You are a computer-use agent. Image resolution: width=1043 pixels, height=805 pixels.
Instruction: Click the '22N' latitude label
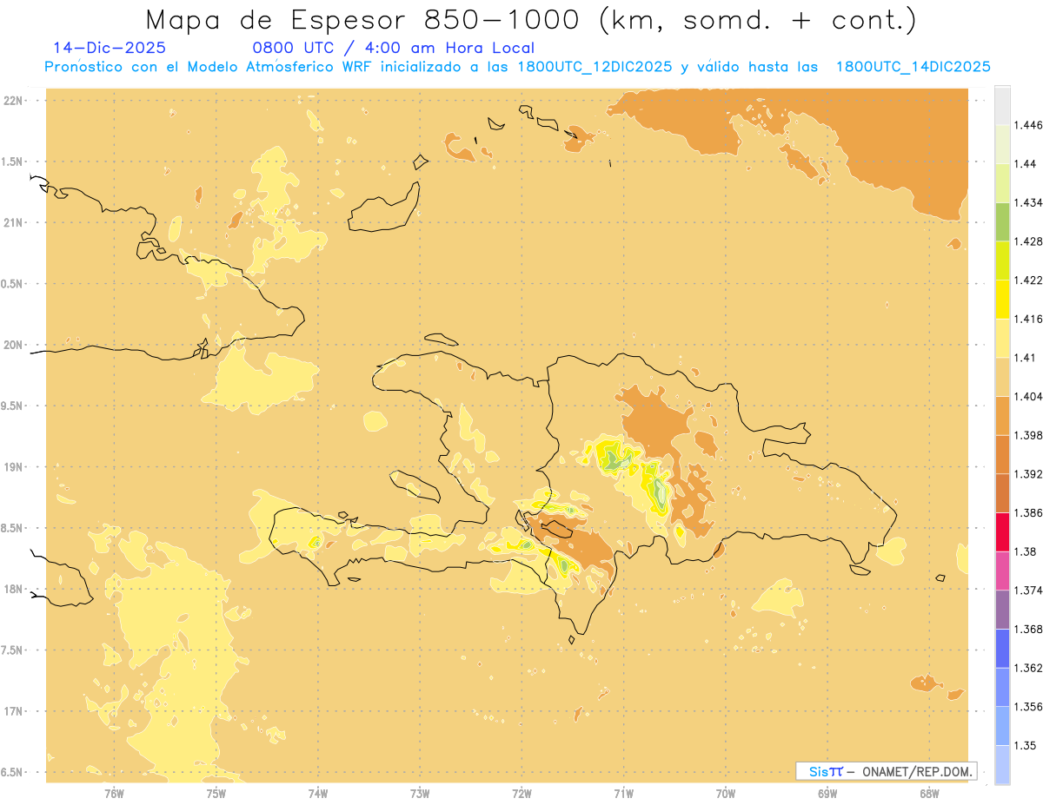coord(15,100)
